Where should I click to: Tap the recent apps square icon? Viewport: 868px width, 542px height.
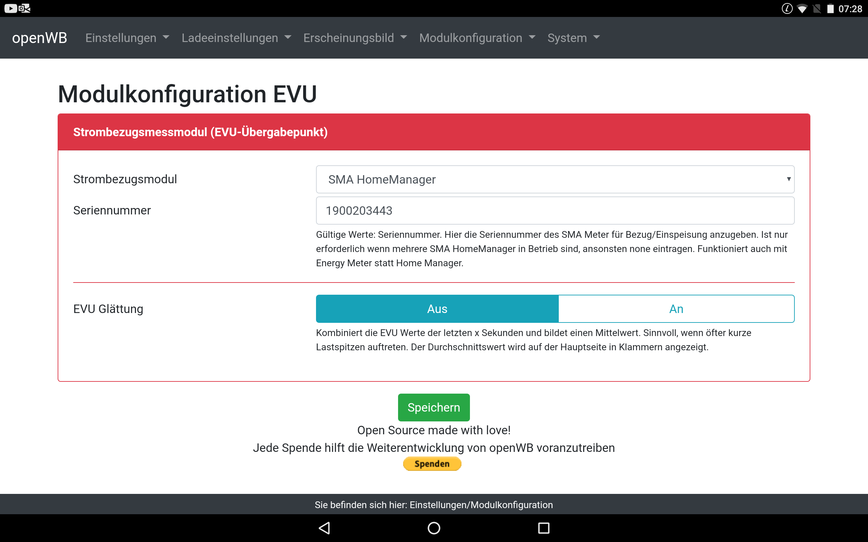[x=544, y=528]
